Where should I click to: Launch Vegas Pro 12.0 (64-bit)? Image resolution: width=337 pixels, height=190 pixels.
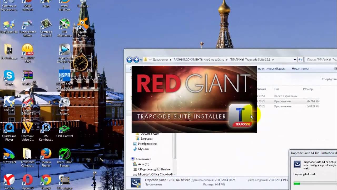tap(65, 54)
